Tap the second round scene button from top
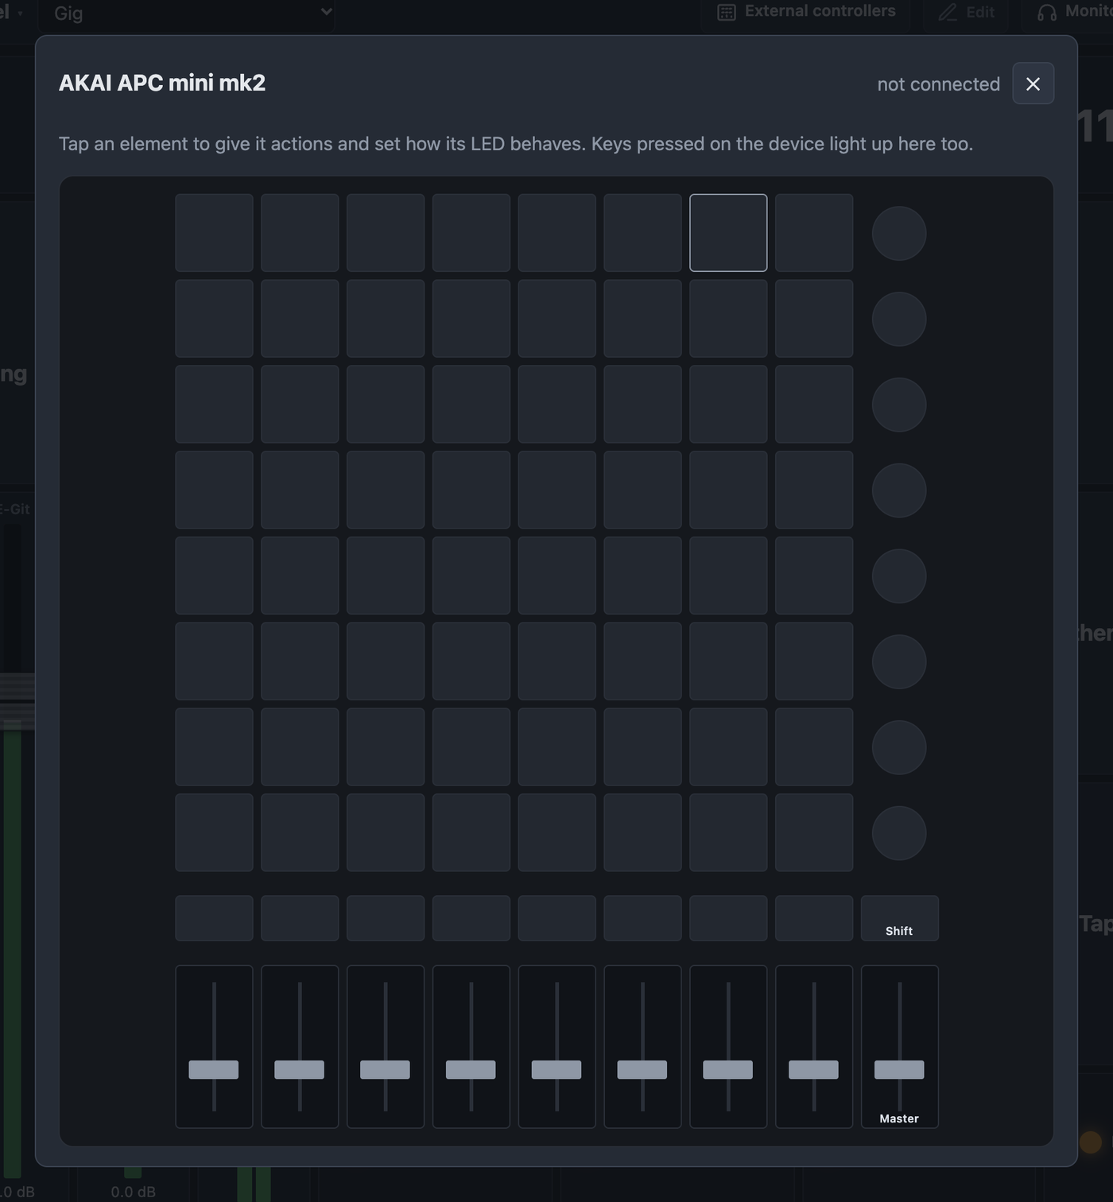The image size is (1113, 1202). pyautogui.click(x=899, y=320)
